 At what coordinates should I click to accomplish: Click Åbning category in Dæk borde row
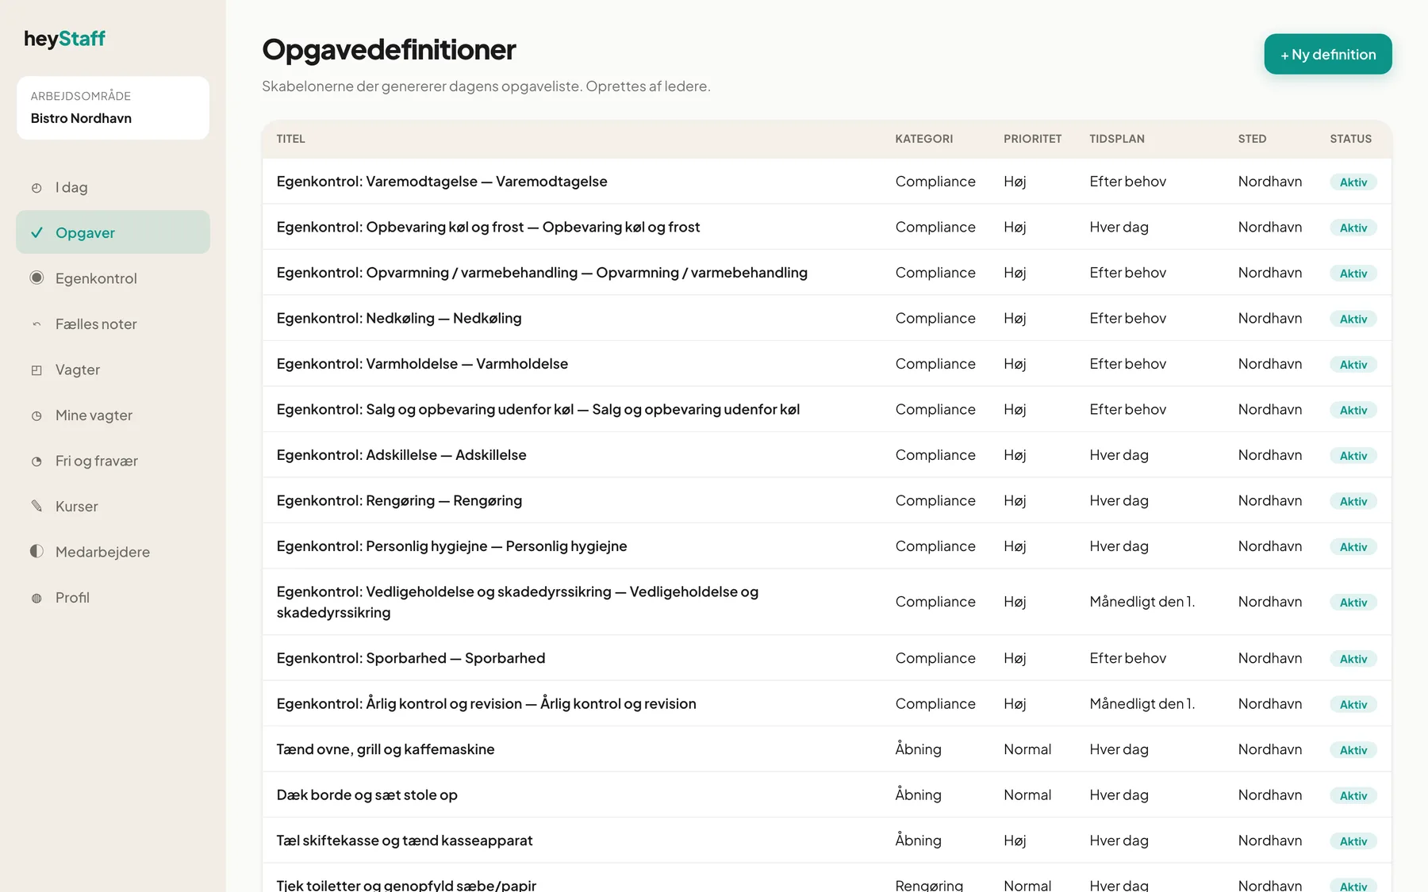coord(918,794)
